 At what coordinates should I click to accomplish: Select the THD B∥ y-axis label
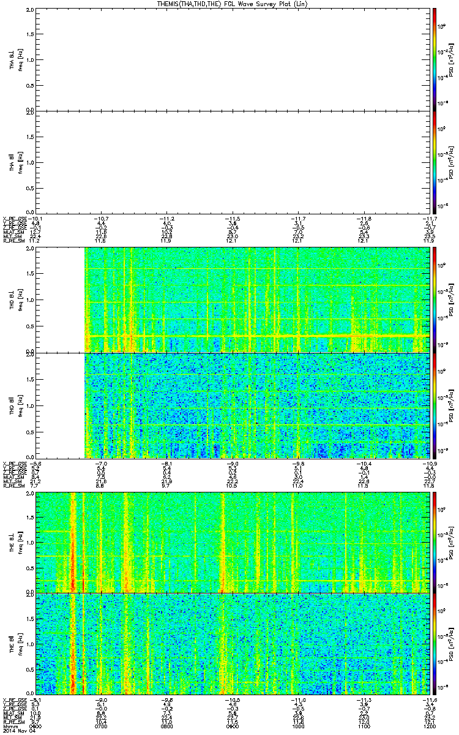click(13, 405)
